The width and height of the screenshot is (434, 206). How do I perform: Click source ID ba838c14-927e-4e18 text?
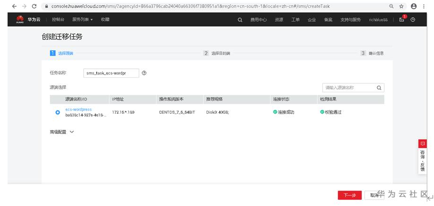[x=86, y=116]
